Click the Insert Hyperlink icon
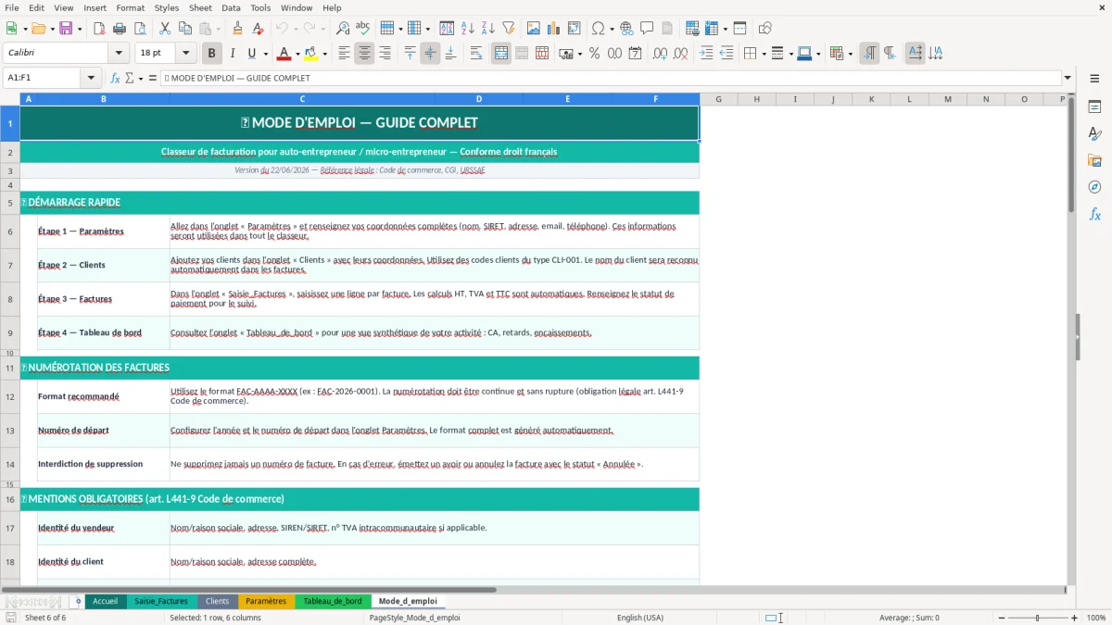The width and height of the screenshot is (1112, 625). click(626, 29)
